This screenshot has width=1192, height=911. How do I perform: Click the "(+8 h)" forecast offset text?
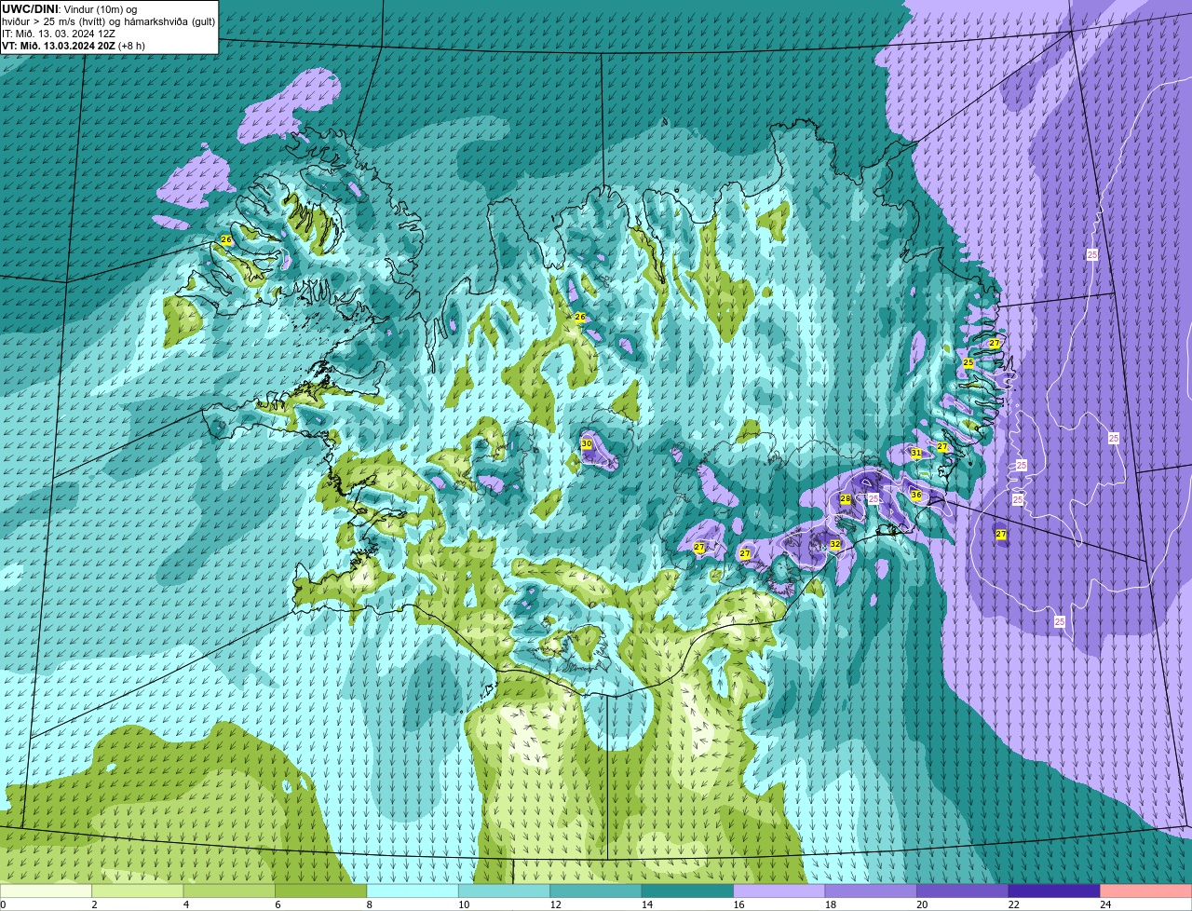[x=131, y=46]
